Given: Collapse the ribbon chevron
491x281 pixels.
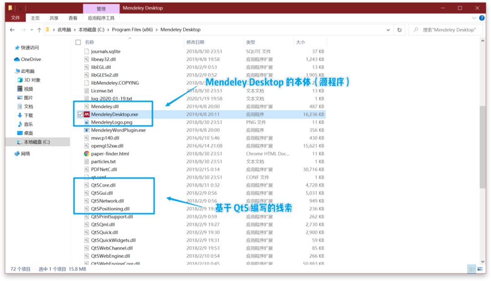Looking at the screenshot, I should pyautogui.click(x=474, y=18).
